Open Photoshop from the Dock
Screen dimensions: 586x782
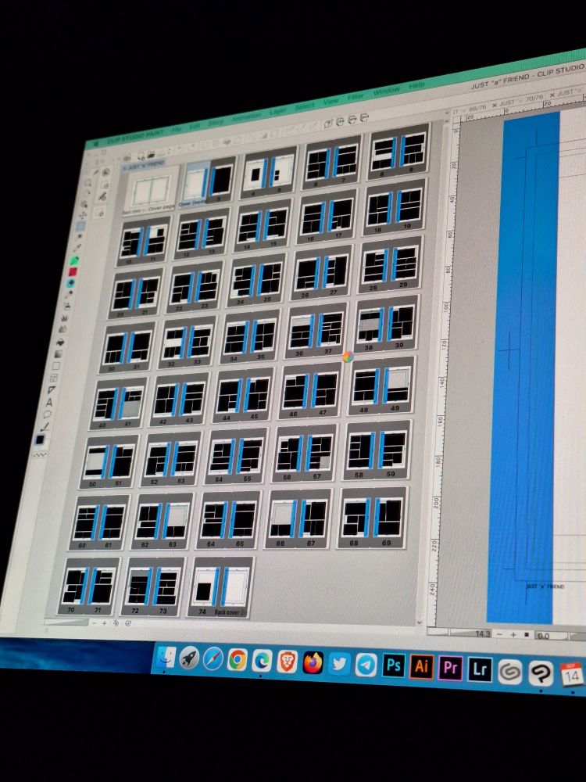394,665
